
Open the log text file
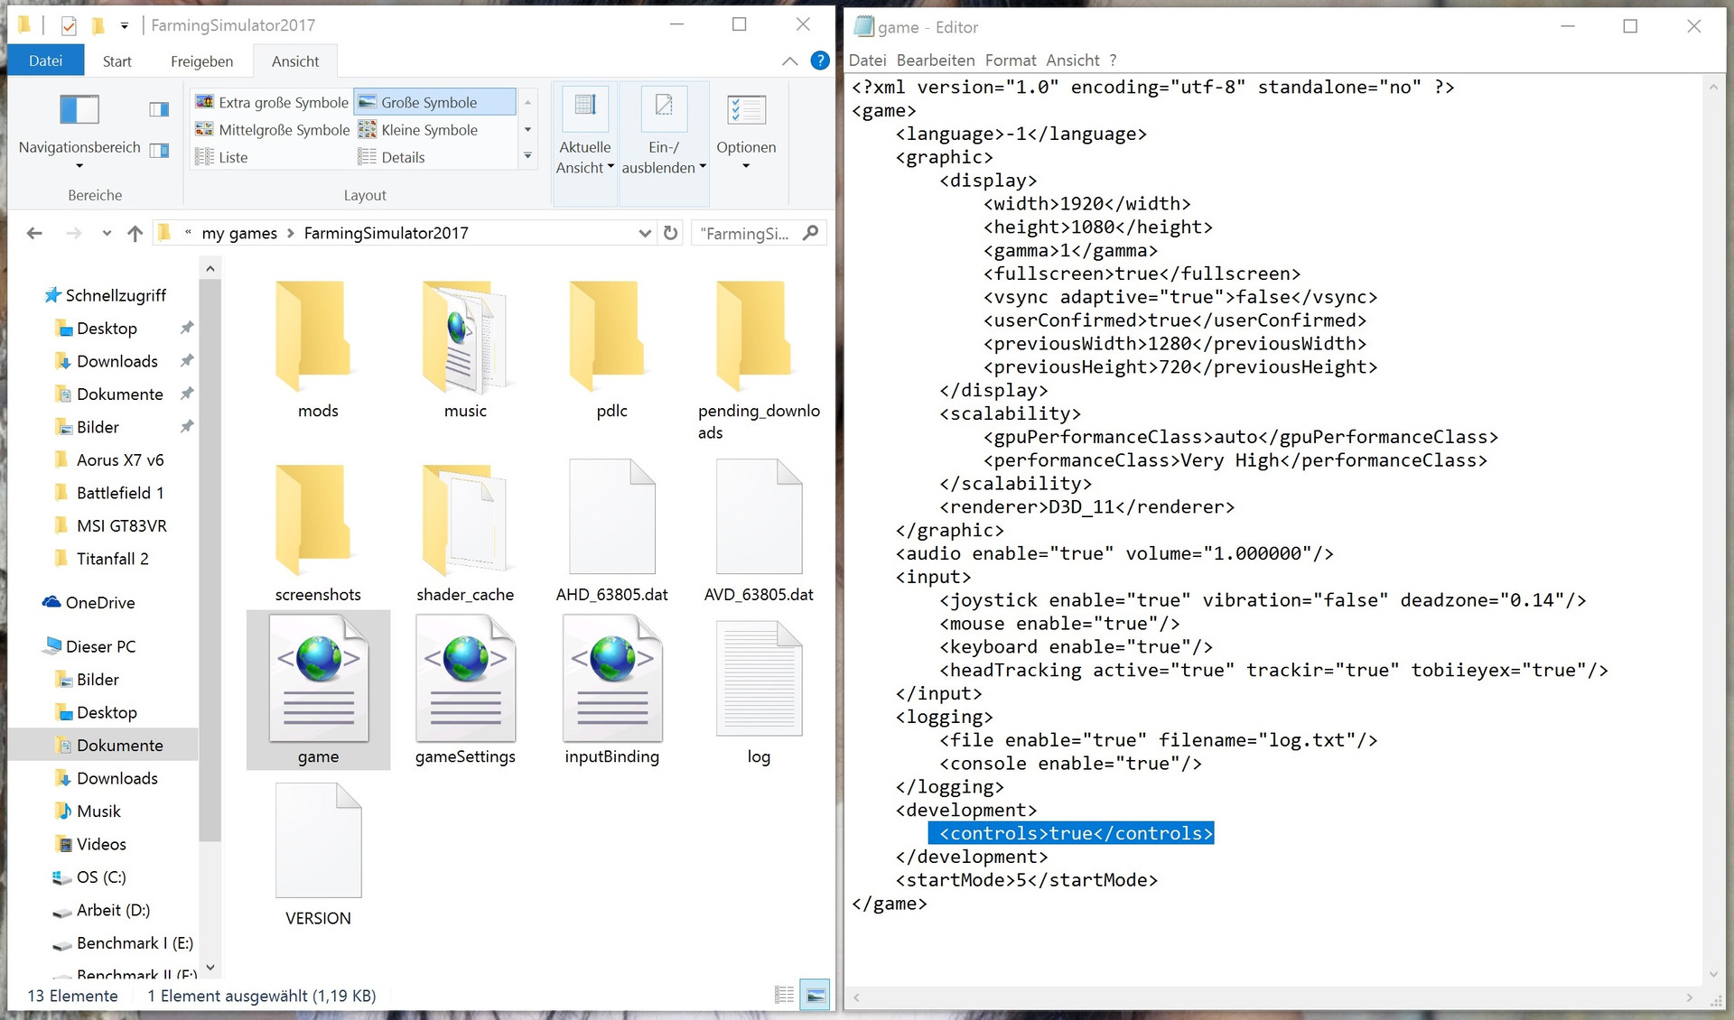pyautogui.click(x=759, y=680)
